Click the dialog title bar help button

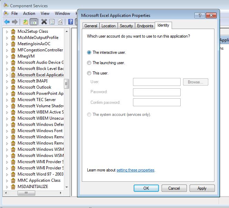click(200, 15)
